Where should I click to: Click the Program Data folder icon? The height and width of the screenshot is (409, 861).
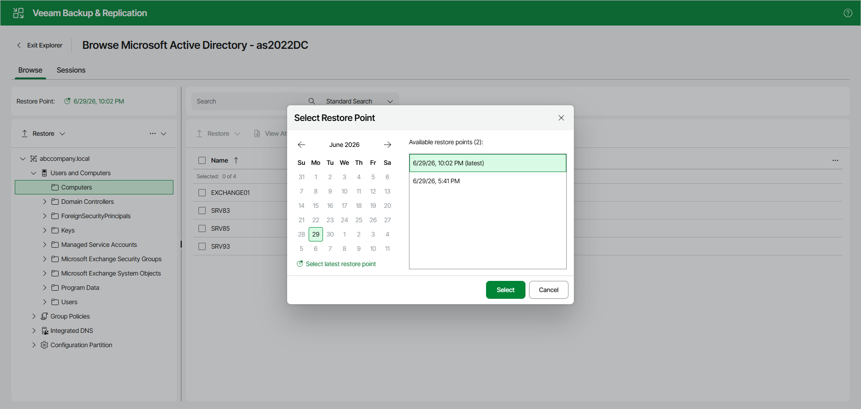(55, 288)
